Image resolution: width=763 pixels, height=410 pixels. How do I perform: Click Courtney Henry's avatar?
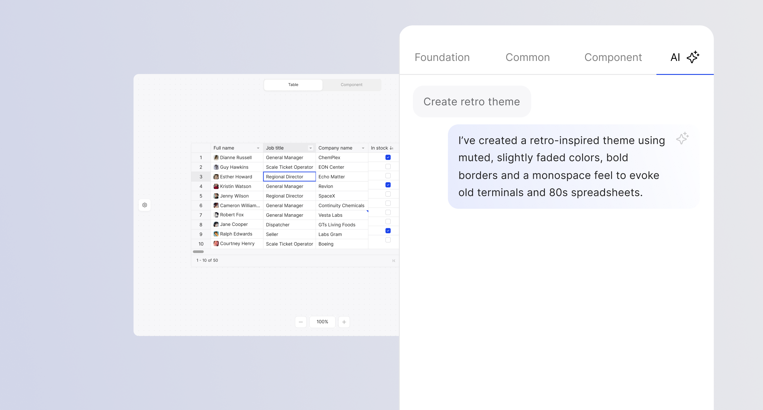pyautogui.click(x=216, y=243)
